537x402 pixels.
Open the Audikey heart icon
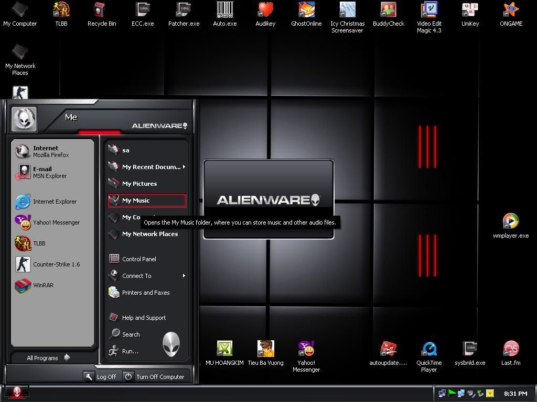pyautogui.click(x=265, y=14)
